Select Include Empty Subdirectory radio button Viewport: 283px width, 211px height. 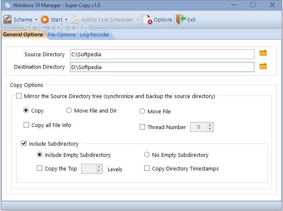(39, 155)
